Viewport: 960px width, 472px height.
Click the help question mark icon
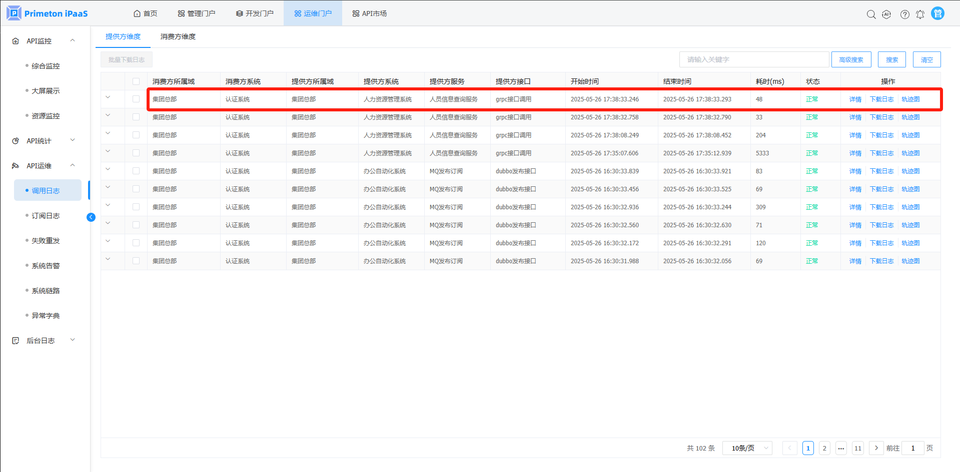coord(904,14)
